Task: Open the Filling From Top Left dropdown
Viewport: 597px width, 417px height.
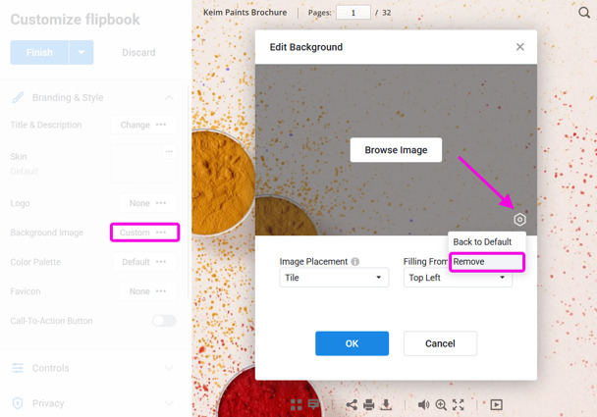Action: tap(458, 278)
